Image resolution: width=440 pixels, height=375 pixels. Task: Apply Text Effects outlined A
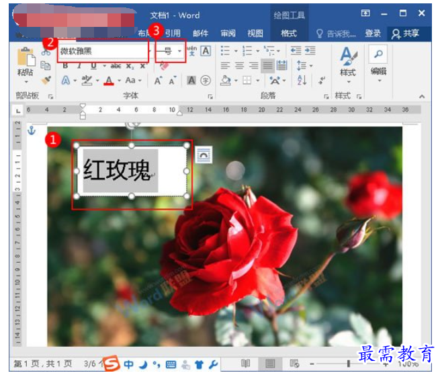tap(66, 81)
